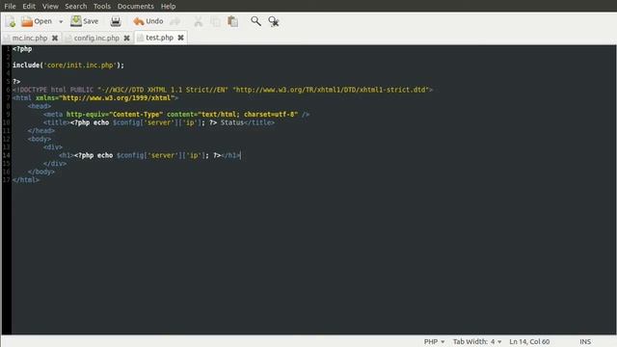This screenshot has width=617, height=347.
Task: Open the Search menu
Action: click(x=76, y=7)
